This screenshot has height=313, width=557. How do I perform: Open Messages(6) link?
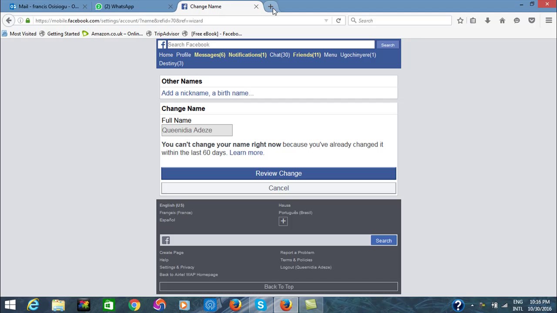(x=210, y=55)
